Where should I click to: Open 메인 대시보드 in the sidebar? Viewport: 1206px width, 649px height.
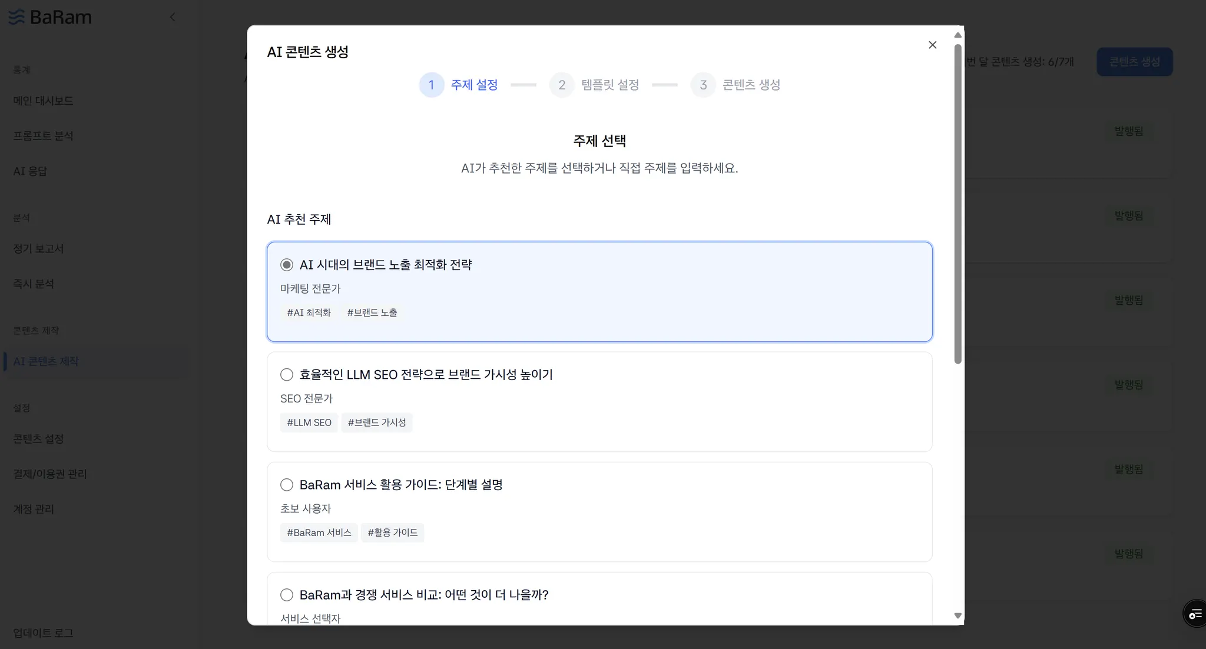click(x=44, y=101)
